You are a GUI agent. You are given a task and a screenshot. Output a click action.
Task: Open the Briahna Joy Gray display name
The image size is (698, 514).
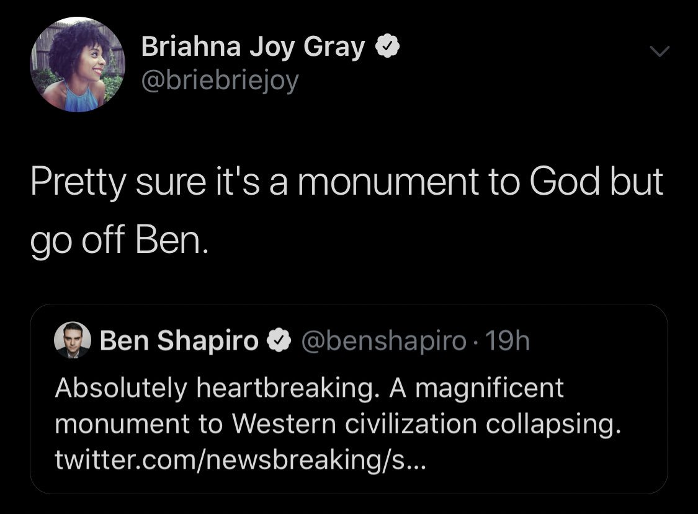pyautogui.click(x=253, y=48)
